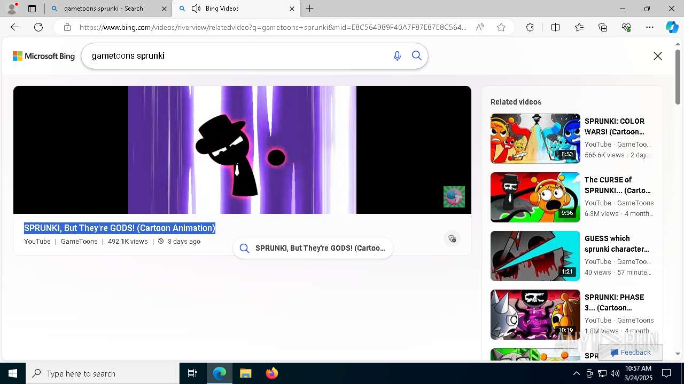Open Firefox from taskbar

coord(271,373)
